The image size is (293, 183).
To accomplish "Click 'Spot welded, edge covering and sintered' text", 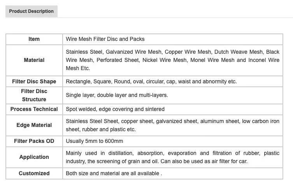I will click(115, 109).
